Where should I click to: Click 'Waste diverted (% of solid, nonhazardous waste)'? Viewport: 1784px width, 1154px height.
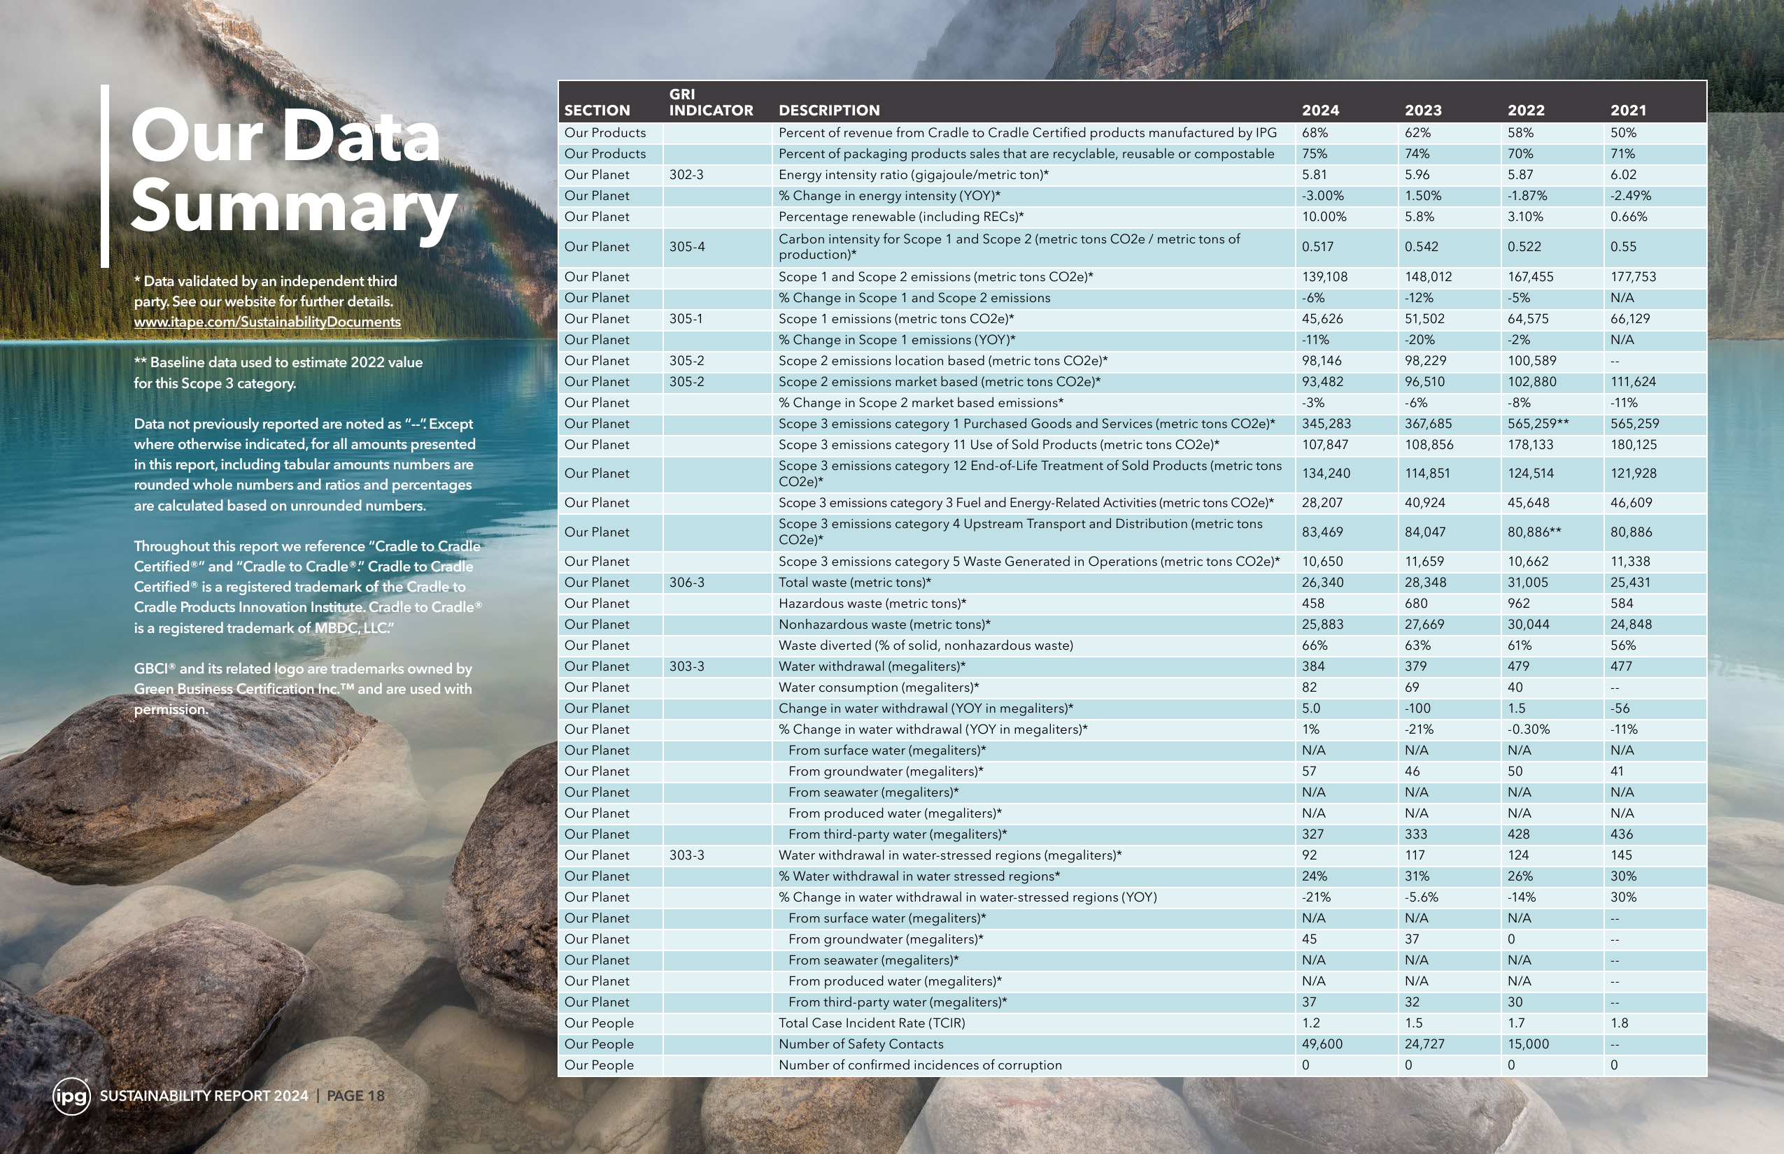(x=926, y=645)
